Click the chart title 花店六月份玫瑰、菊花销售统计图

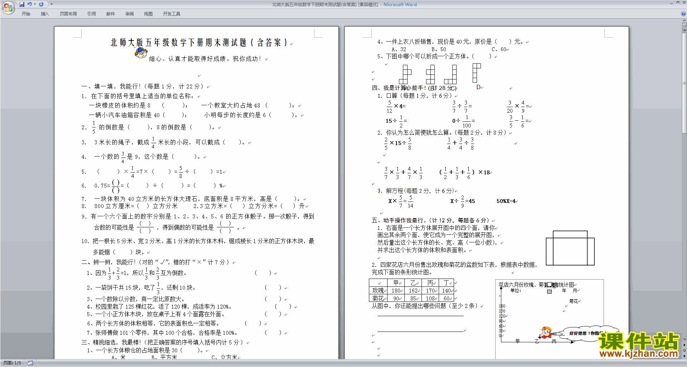click(x=537, y=285)
